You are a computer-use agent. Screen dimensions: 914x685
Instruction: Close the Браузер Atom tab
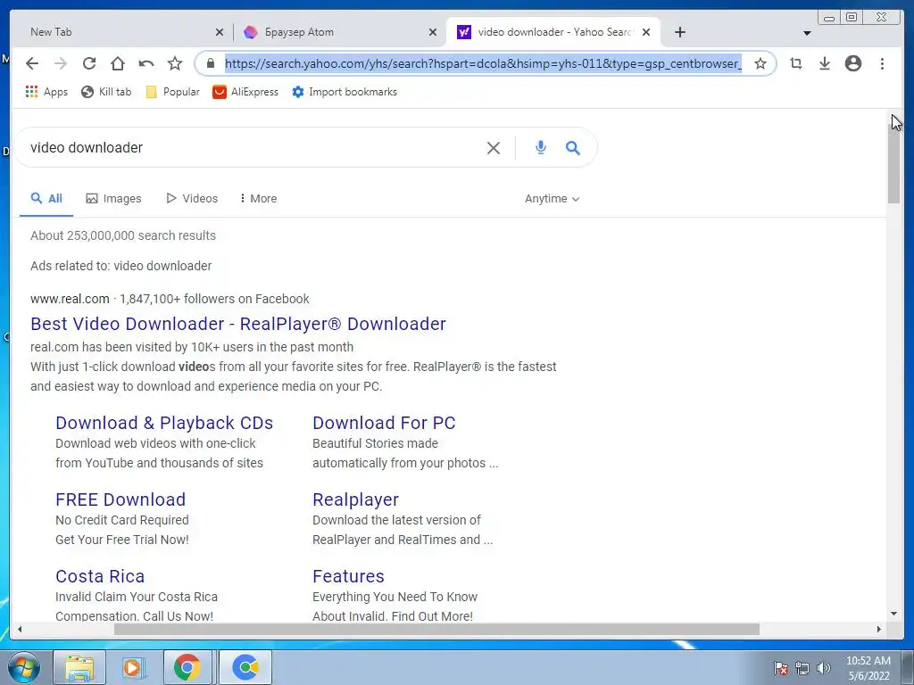[x=433, y=33]
